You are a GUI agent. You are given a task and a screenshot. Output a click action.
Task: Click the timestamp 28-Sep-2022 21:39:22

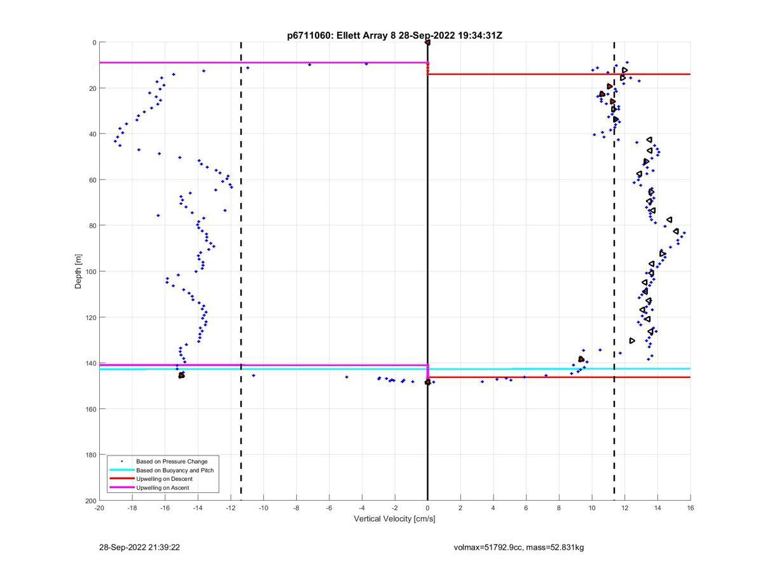[x=139, y=547]
